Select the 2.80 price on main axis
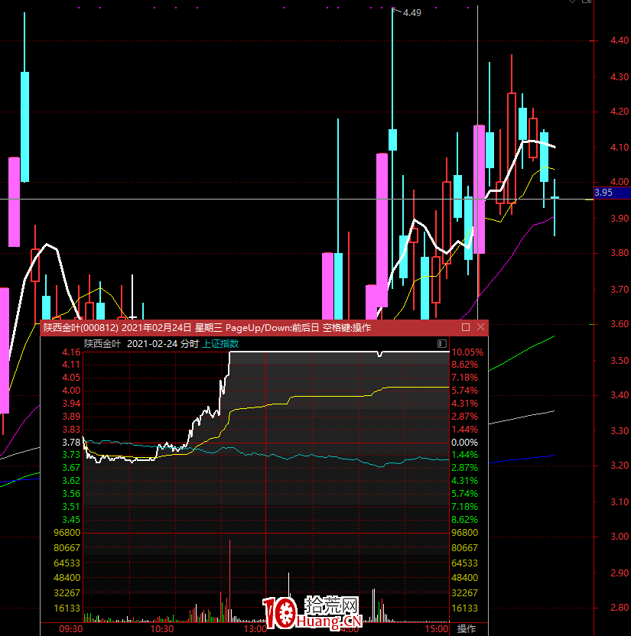631x636 pixels. coord(620,607)
